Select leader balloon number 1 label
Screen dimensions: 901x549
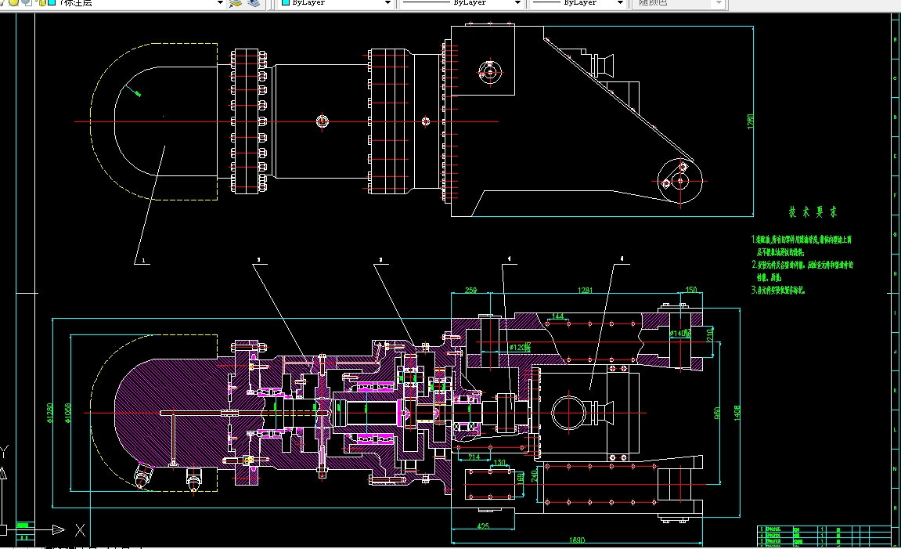[142, 260]
